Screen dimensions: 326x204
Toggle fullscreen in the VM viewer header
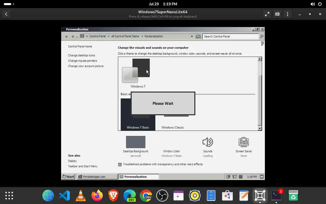click(267, 14)
